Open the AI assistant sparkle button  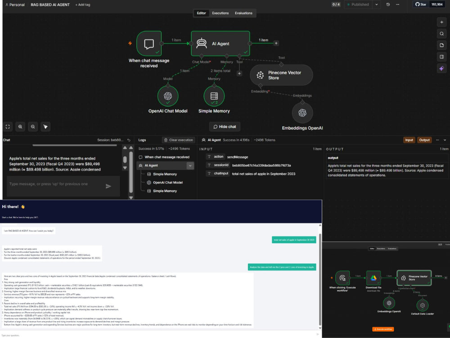pyautogui.click(x=442, y=69)
